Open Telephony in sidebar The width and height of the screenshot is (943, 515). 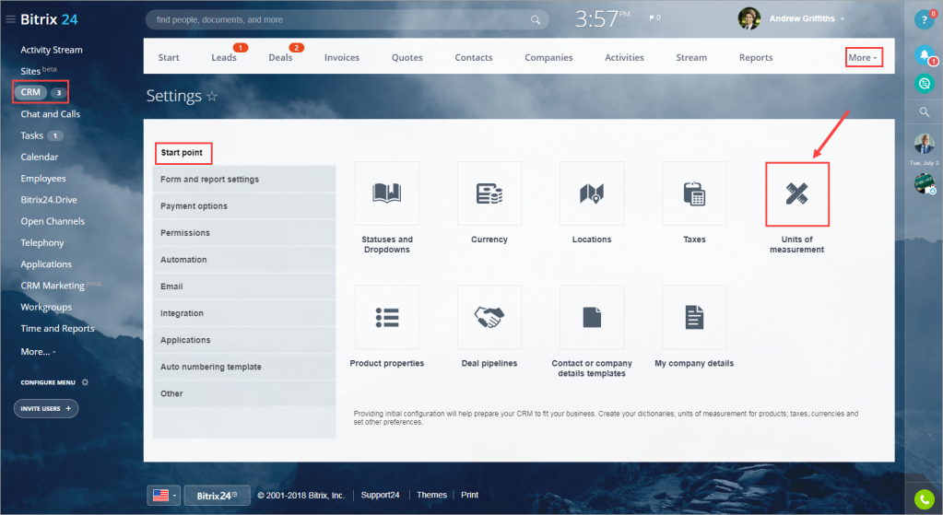click(x=42, y=243)
